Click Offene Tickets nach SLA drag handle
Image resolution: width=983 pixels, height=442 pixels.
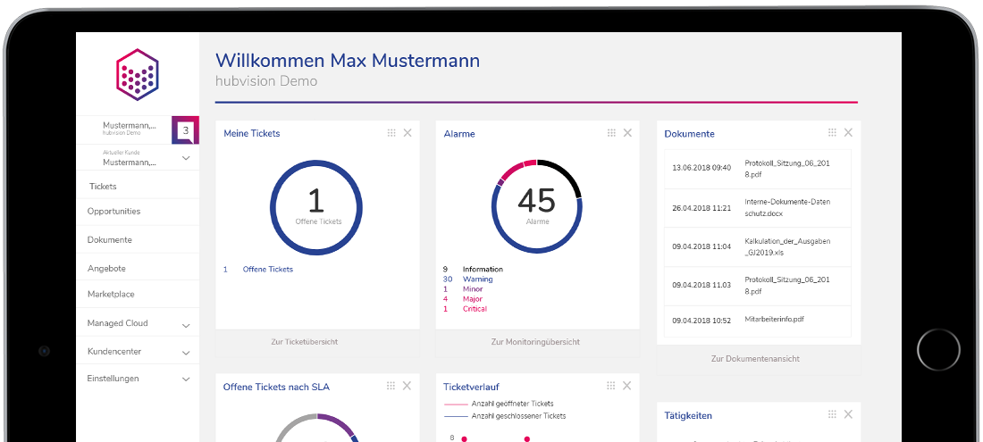pos(391,386)
